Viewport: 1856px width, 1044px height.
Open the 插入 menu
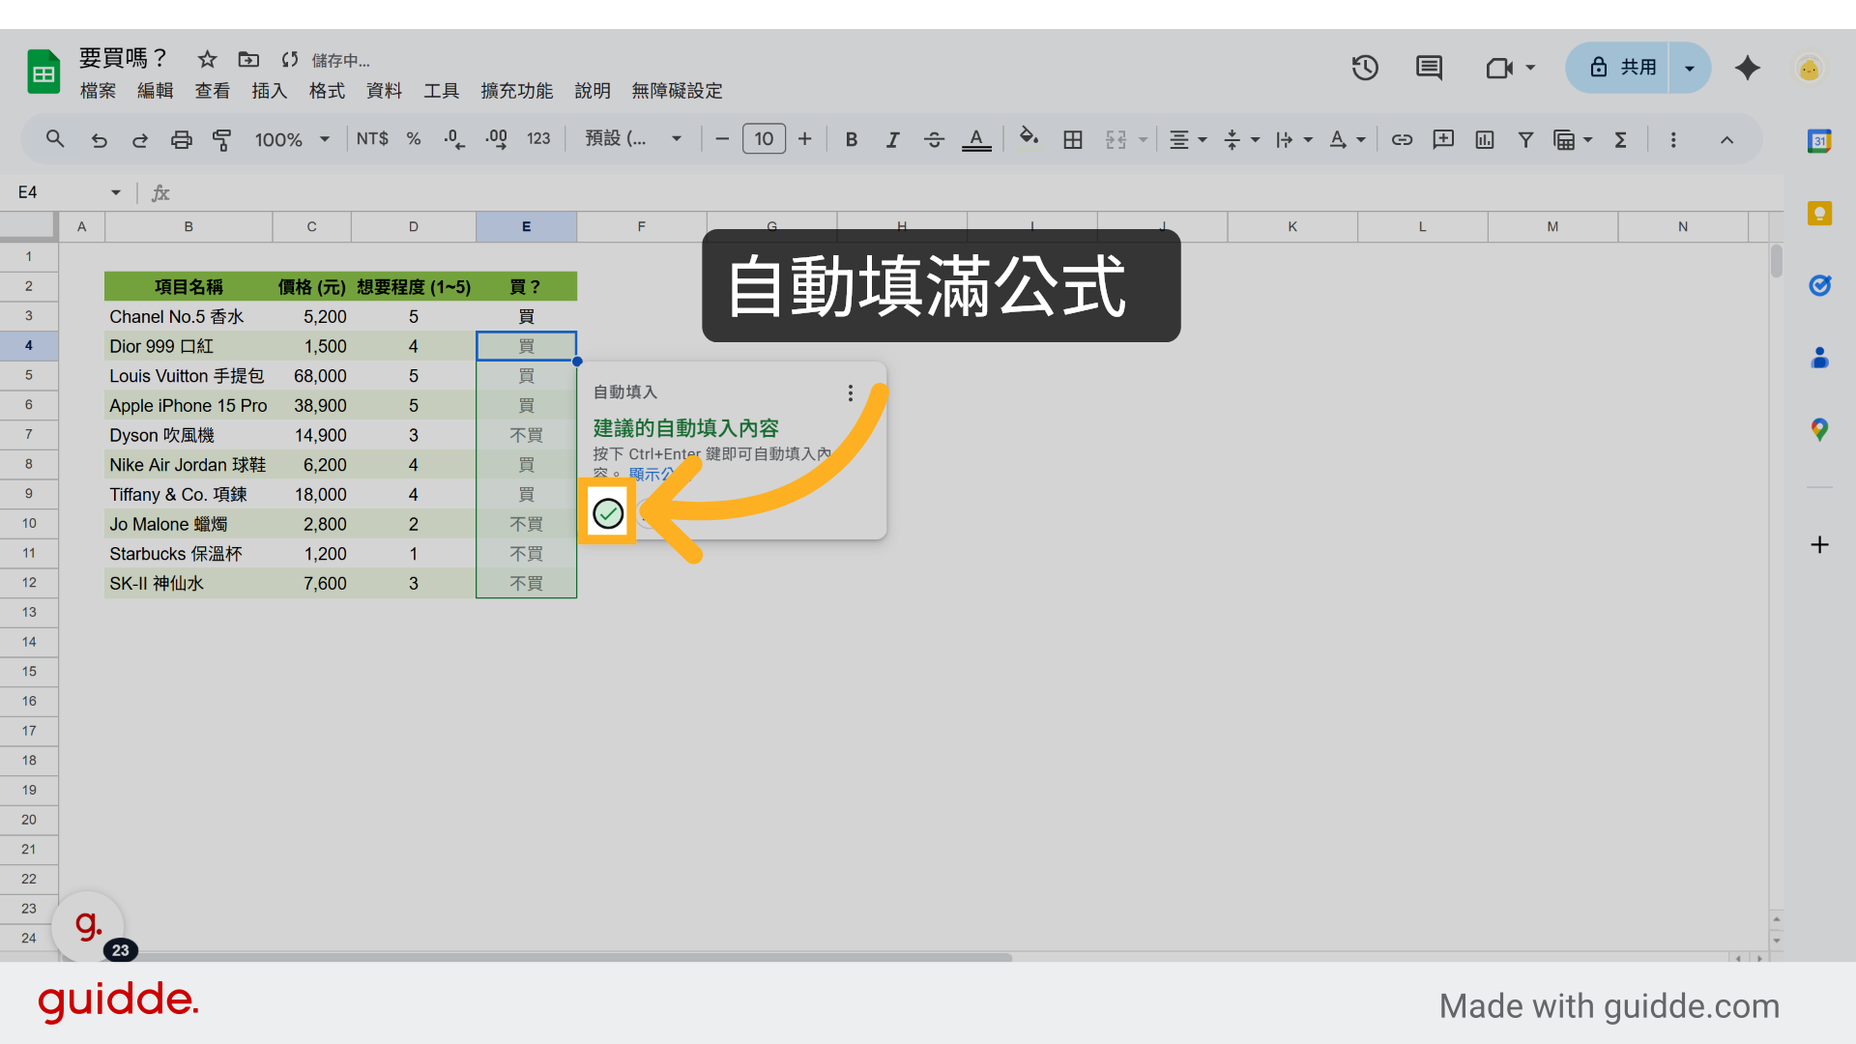(x=269, y=91)
